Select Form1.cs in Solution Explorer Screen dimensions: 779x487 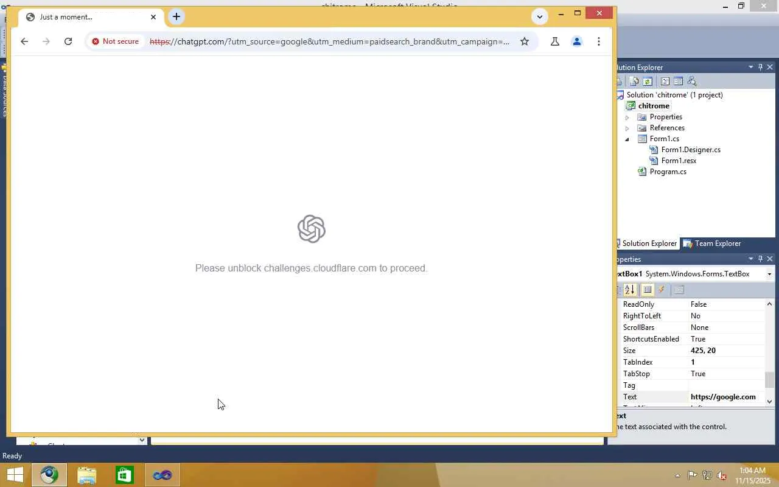point(664,139)
